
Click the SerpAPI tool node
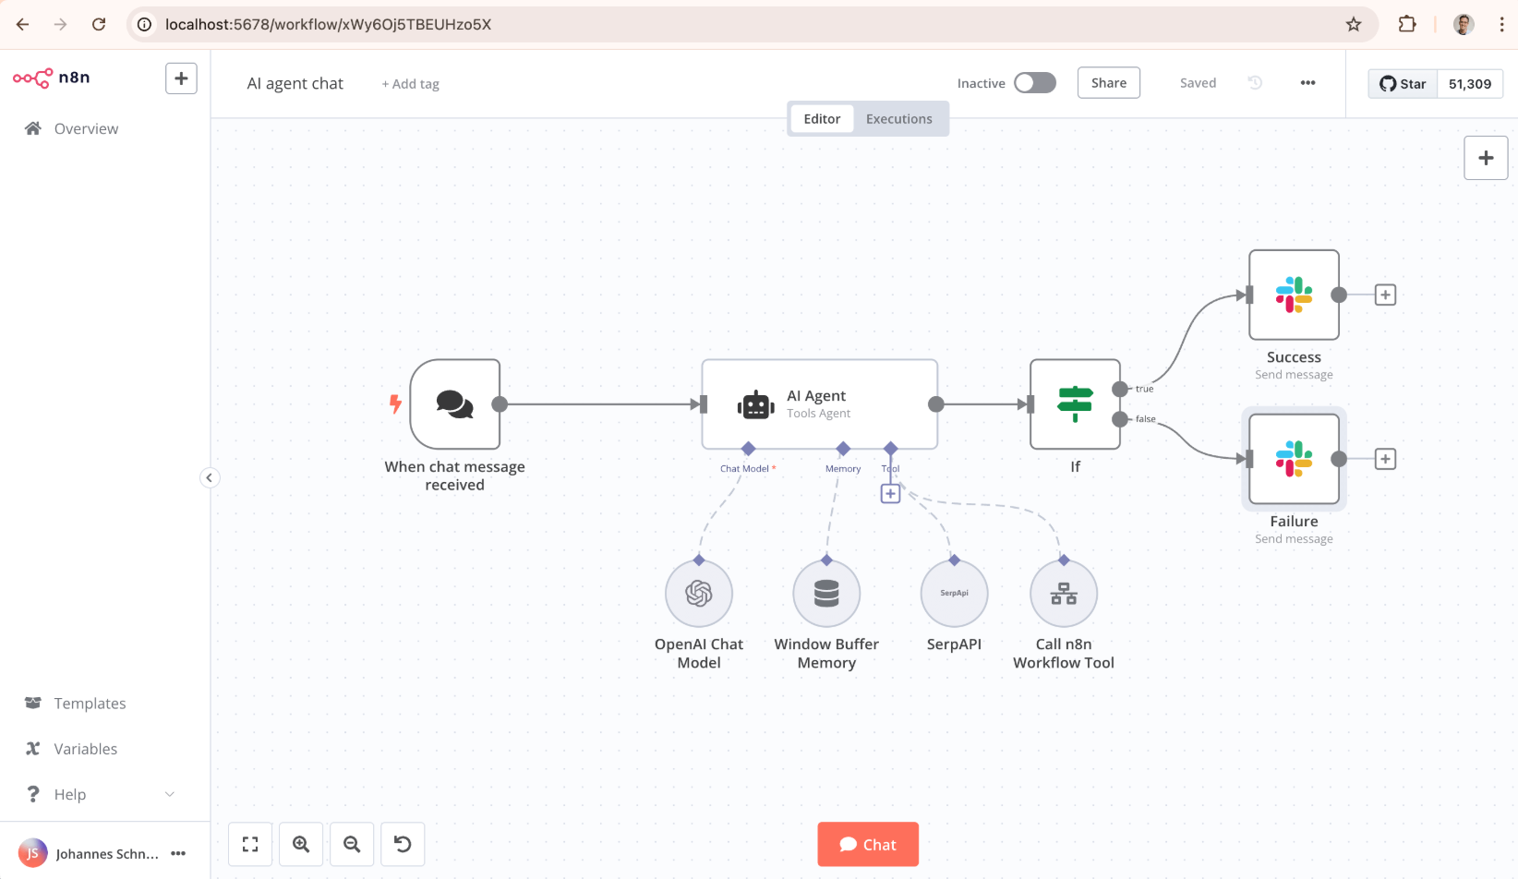(x=954, y=594)
